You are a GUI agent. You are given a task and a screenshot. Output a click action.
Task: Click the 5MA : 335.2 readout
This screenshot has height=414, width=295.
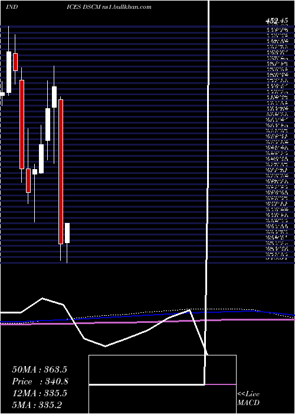37,405
